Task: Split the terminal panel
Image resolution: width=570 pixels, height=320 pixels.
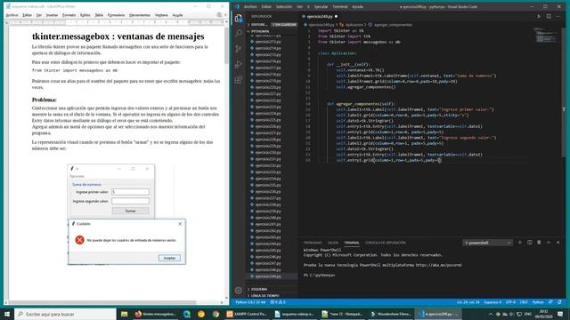Action: [529, 243]
